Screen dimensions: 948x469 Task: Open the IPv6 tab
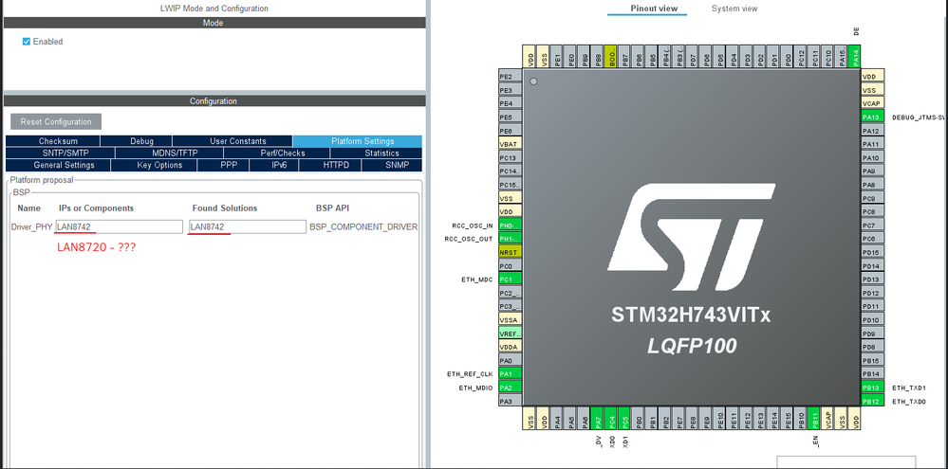274,165
